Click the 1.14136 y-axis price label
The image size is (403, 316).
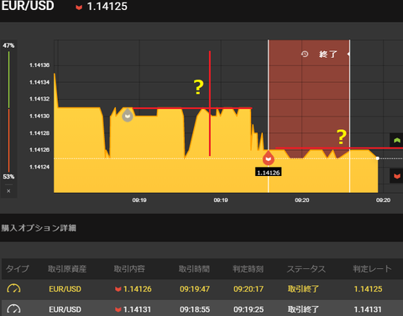pyautogui.click(x=39, y=65)
